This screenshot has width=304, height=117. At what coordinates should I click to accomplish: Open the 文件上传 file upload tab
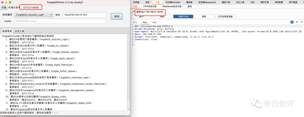tap(19, 31)
